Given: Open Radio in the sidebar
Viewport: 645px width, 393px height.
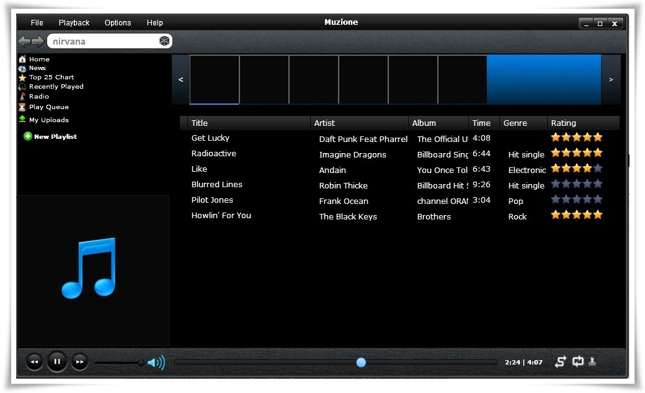Looking at the screenshot, I should pyautogui.click(x=38, y=96).
